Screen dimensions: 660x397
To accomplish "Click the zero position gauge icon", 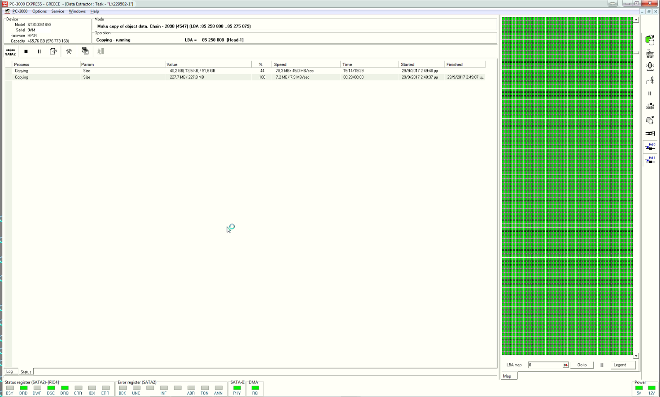I will (650, 67).
